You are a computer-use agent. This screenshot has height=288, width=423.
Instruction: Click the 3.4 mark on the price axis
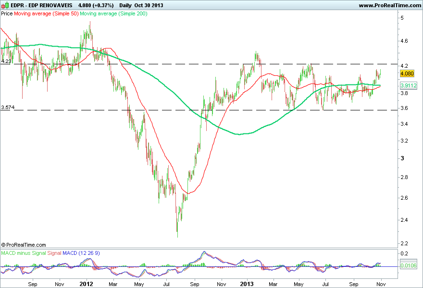404,124
